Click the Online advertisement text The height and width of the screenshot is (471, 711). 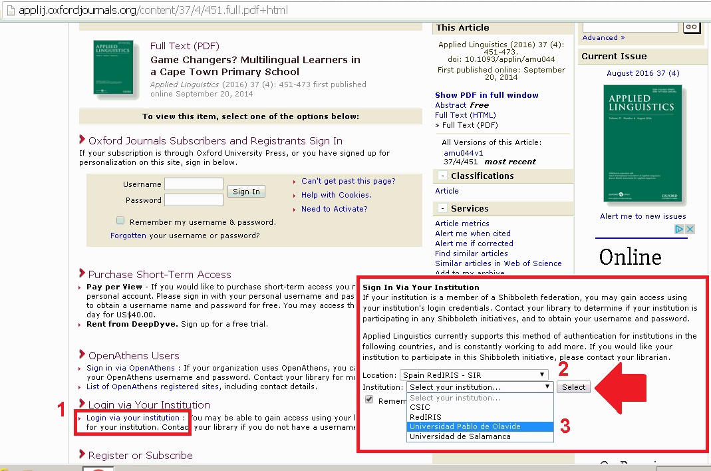tap(630, 257)
